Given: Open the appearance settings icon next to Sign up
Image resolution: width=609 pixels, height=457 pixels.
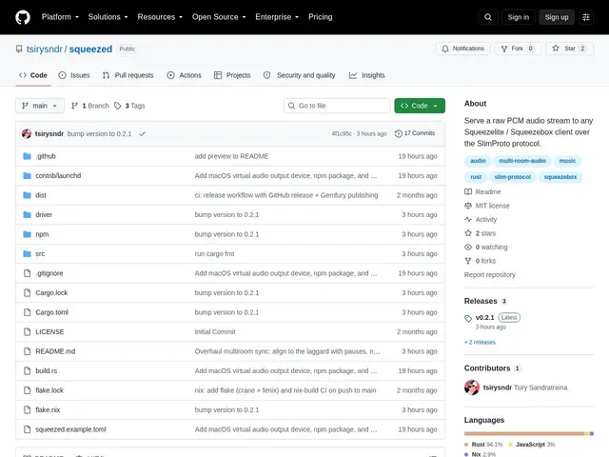Looking at the screenshot, I should (586, 17).
